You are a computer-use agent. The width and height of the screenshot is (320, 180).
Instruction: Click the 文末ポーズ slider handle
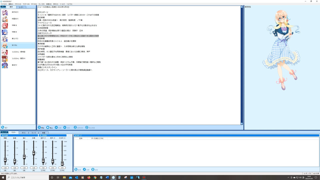62,163
